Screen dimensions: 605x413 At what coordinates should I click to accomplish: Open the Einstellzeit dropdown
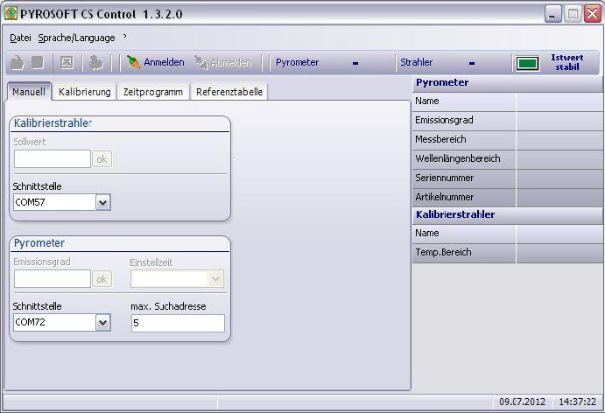pyautogui.click(x=215, y=278)
